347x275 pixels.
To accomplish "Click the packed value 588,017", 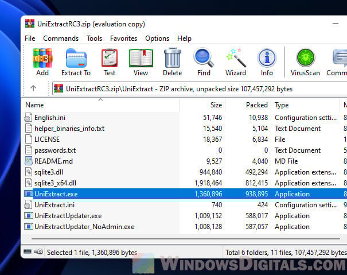I will click(x=256, y=216).
